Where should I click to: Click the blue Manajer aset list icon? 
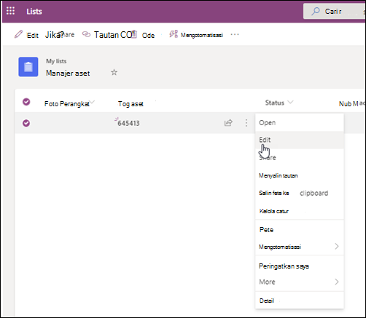[28, 67]
